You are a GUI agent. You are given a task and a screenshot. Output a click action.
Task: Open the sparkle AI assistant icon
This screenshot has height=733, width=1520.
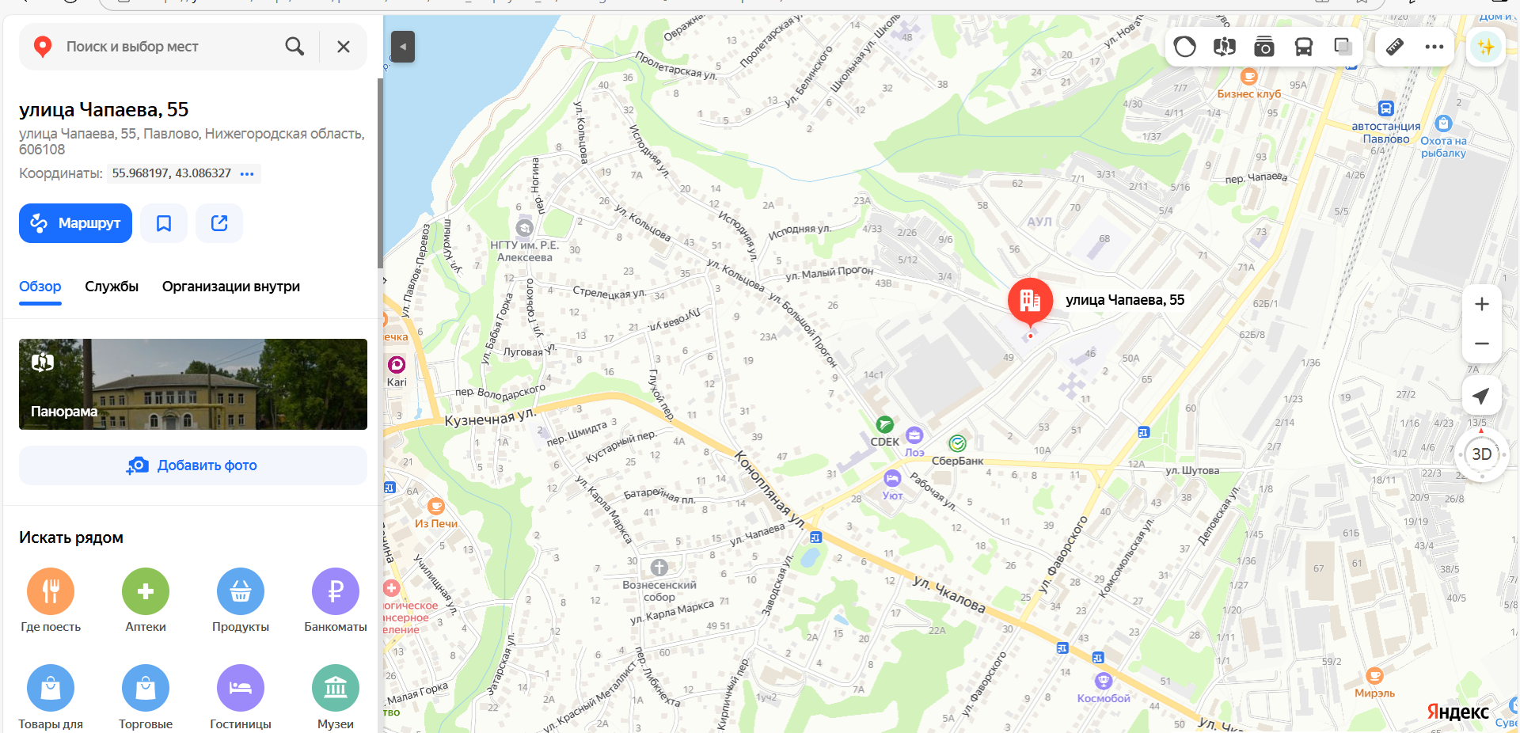pyautogui.click(x=1486, y=47)
